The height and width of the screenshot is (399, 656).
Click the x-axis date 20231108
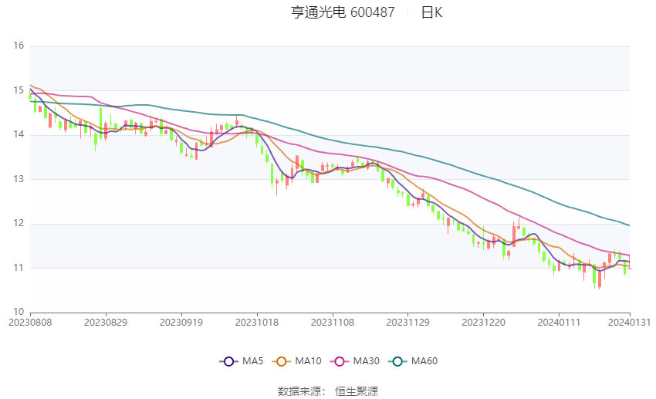333,323
